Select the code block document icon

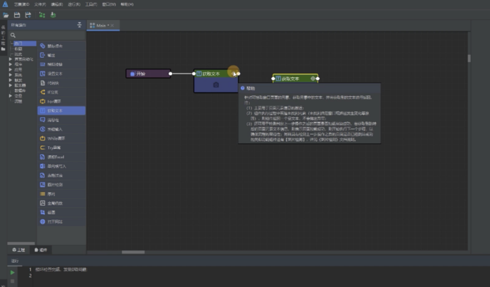pos(42,83)
